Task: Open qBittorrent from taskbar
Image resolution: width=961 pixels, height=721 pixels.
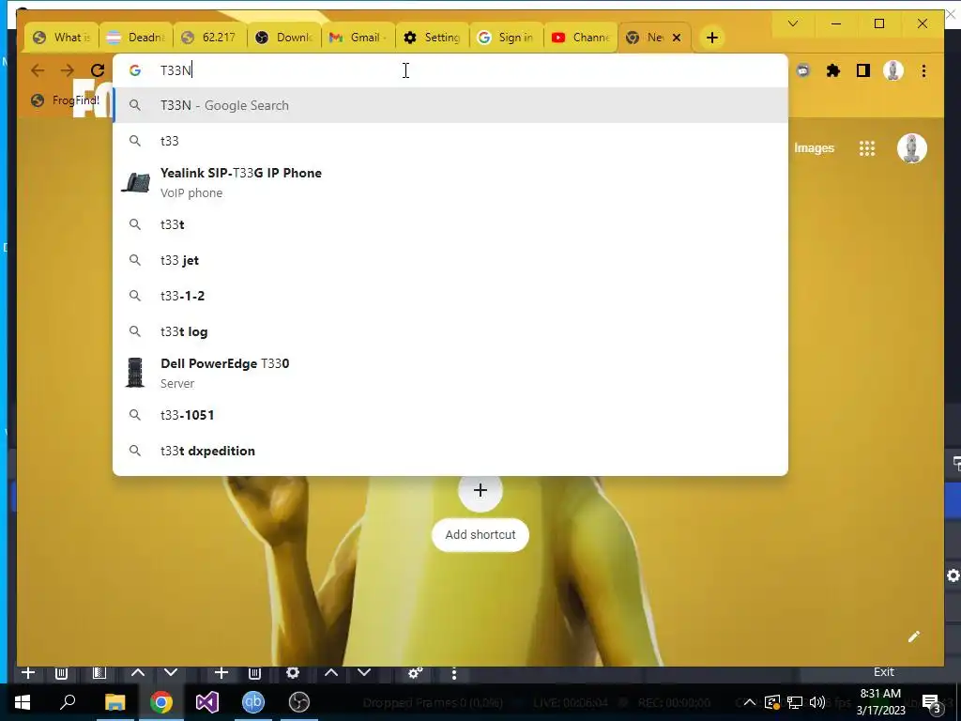Action: tap(253, 702)
